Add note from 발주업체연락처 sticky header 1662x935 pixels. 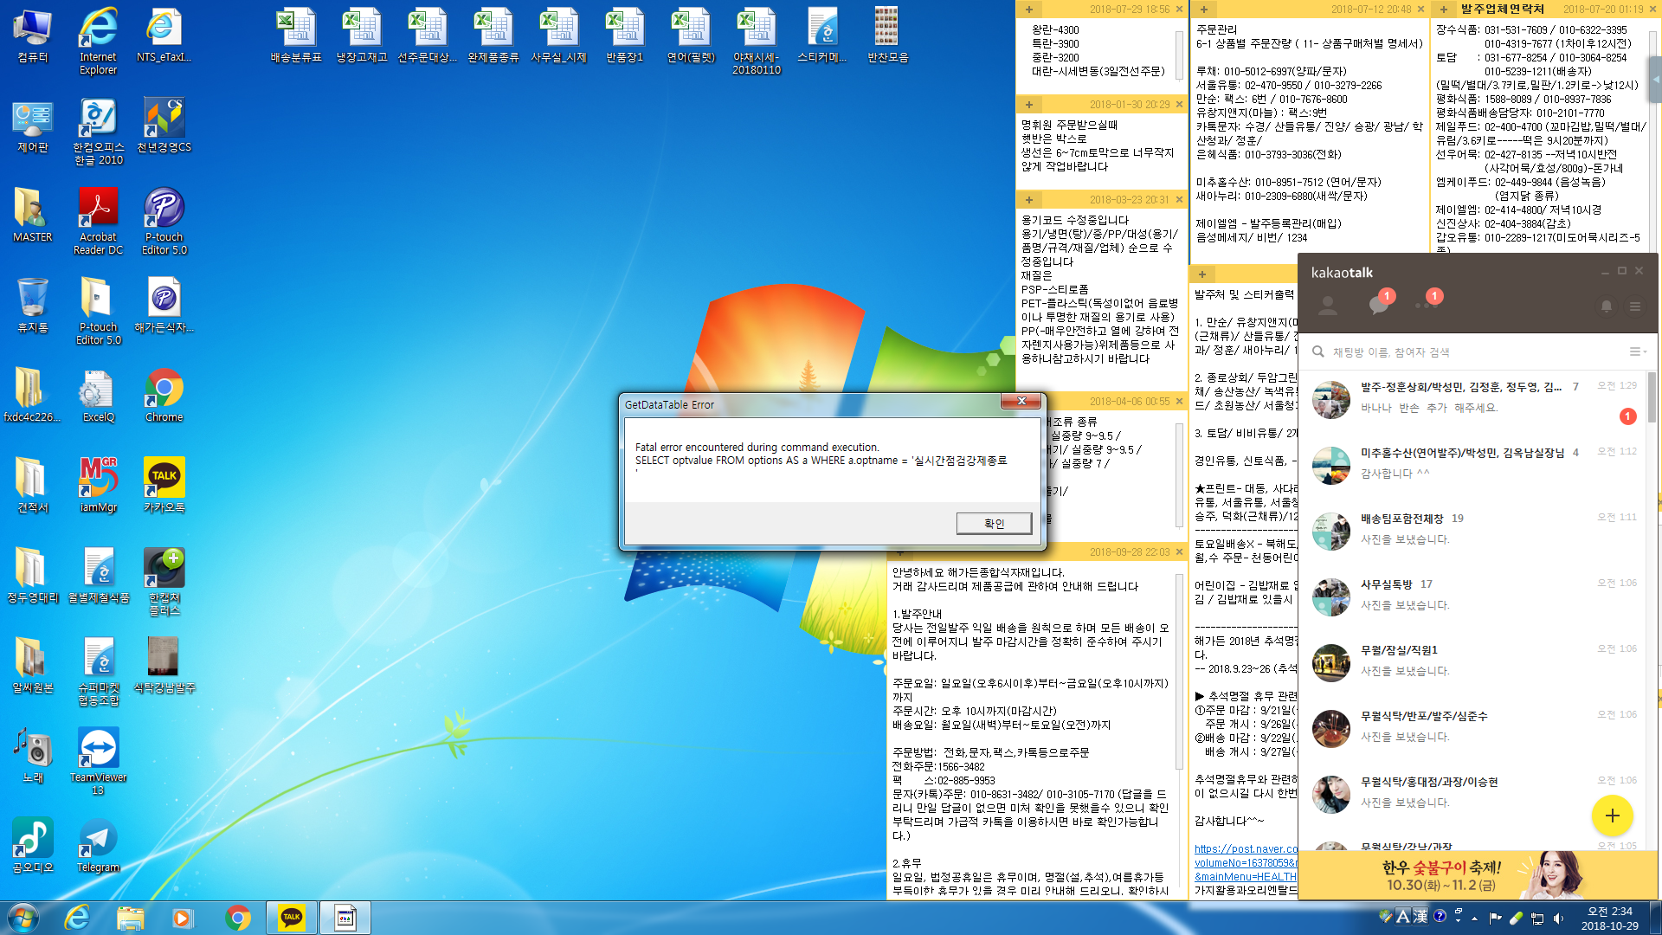point(1443,10)
